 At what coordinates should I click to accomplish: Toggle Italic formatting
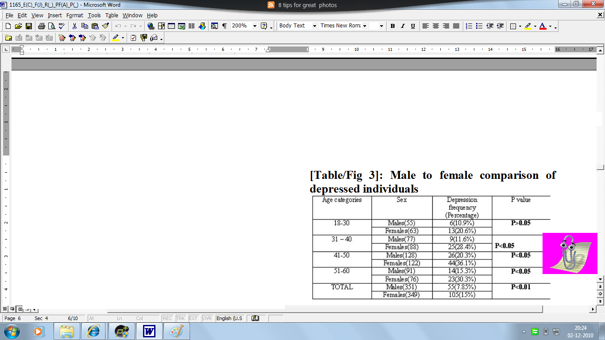coord(403,26)
